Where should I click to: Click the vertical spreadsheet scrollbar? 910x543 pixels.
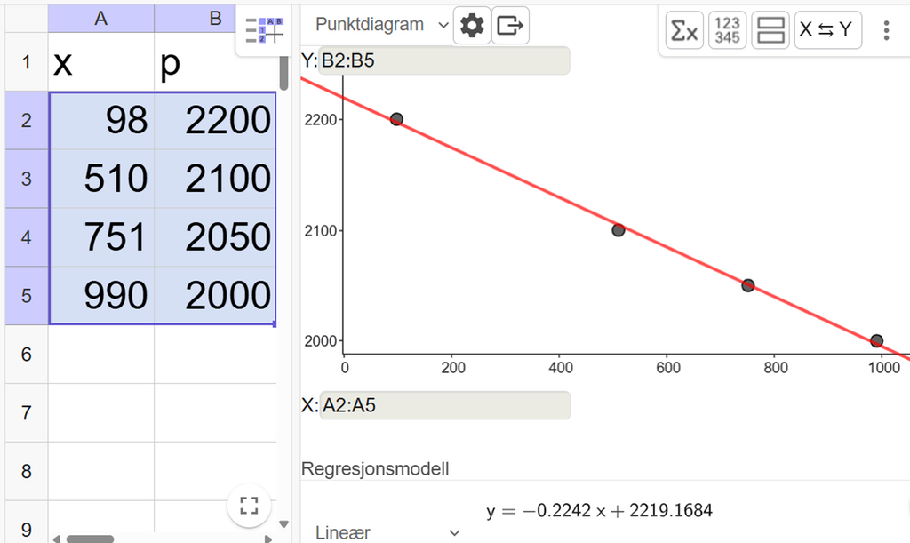[x=284, y=71]
